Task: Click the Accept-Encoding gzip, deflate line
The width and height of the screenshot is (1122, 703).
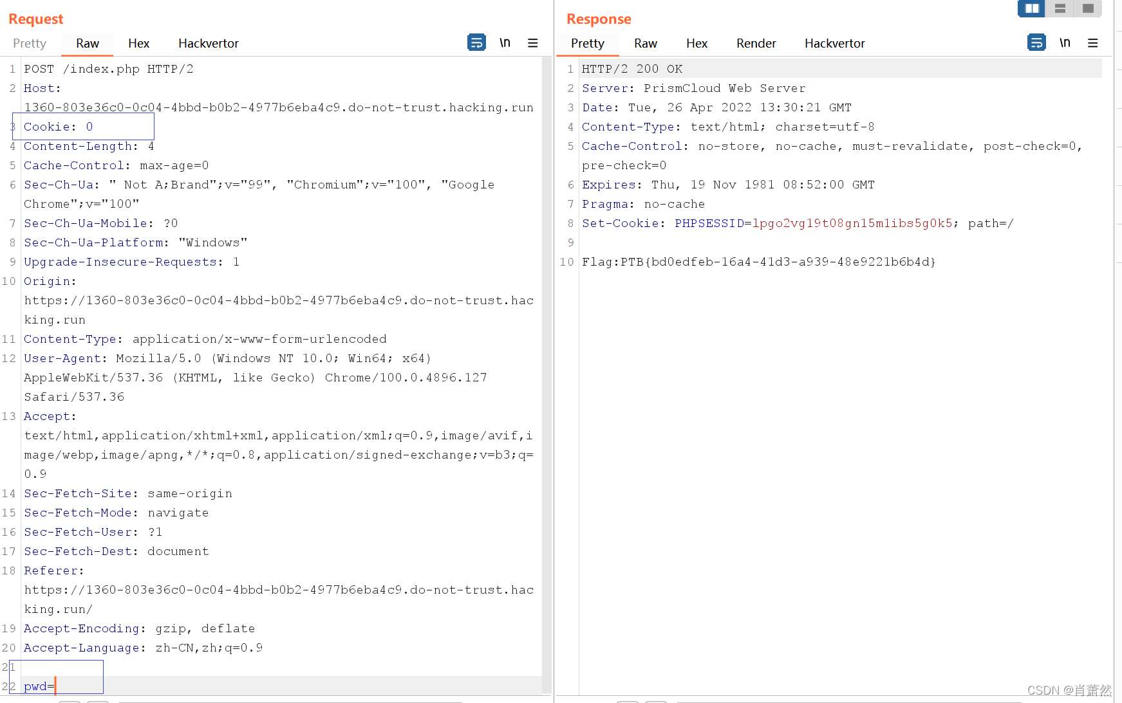Action: tap(140, 628)
